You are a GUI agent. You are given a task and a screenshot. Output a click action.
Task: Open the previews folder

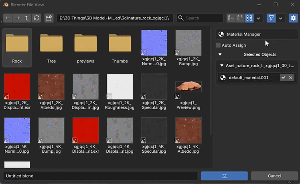86,47
